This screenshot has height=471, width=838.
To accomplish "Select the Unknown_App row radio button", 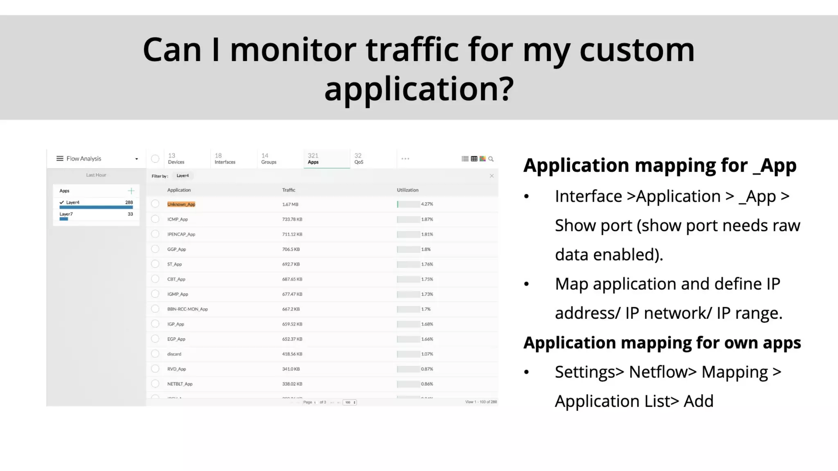I will click(155, 204).
